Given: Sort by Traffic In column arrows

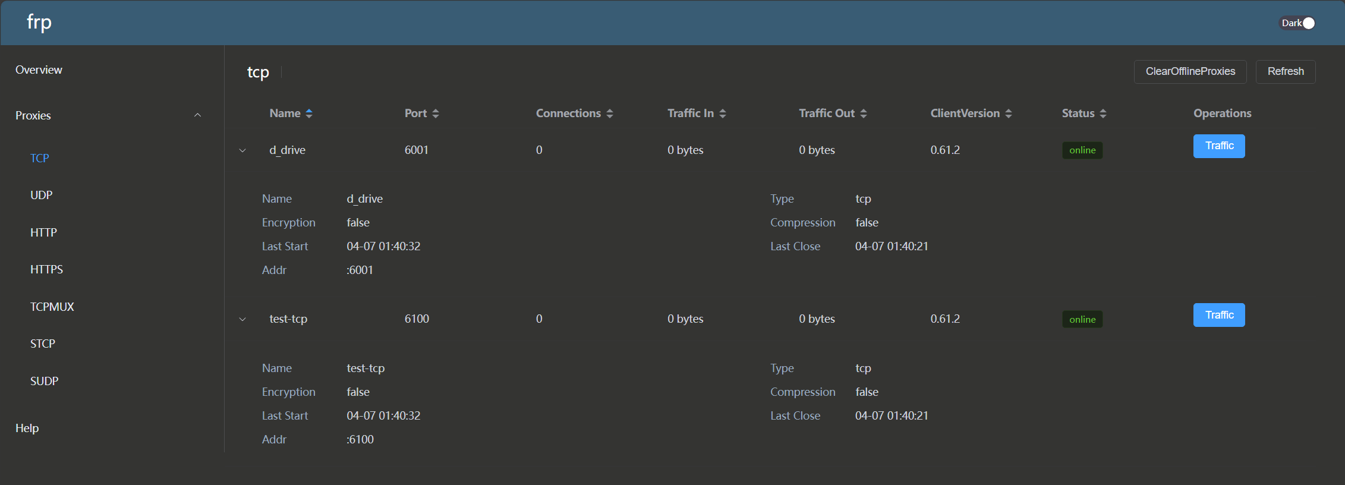Looking at the screenshot, I should pyautogui.click(x=723, y=114).
